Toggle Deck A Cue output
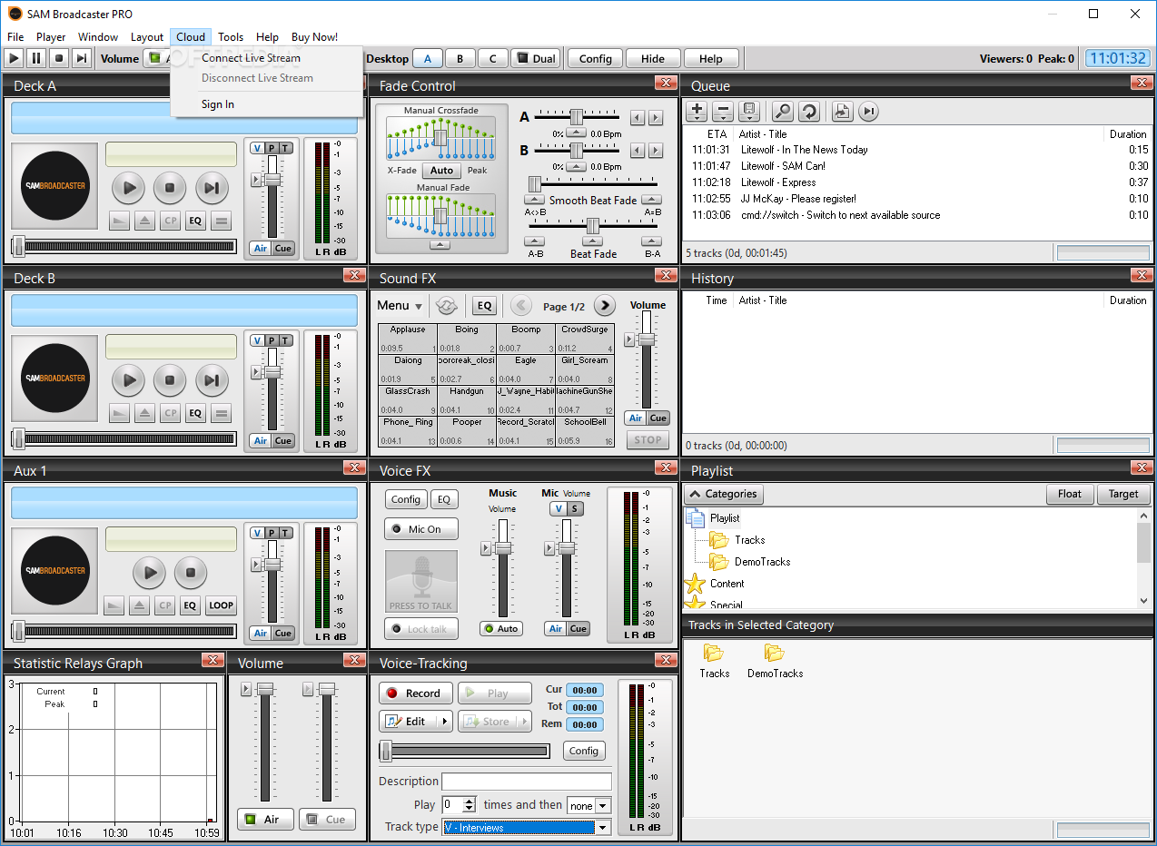This screenshot has height=846, width=1157. click(x=283, y=249)
